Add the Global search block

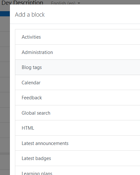coord(78,113)
